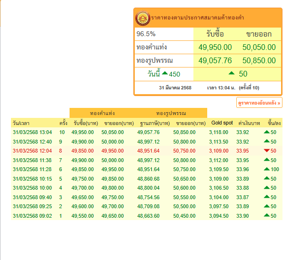
Task: Click baht rate 33.96
Action: pyautogui.click(x=242, y=169)
